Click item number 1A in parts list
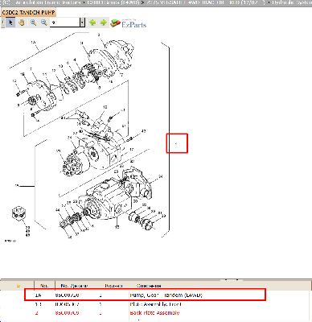 click(x=38, y=295)
